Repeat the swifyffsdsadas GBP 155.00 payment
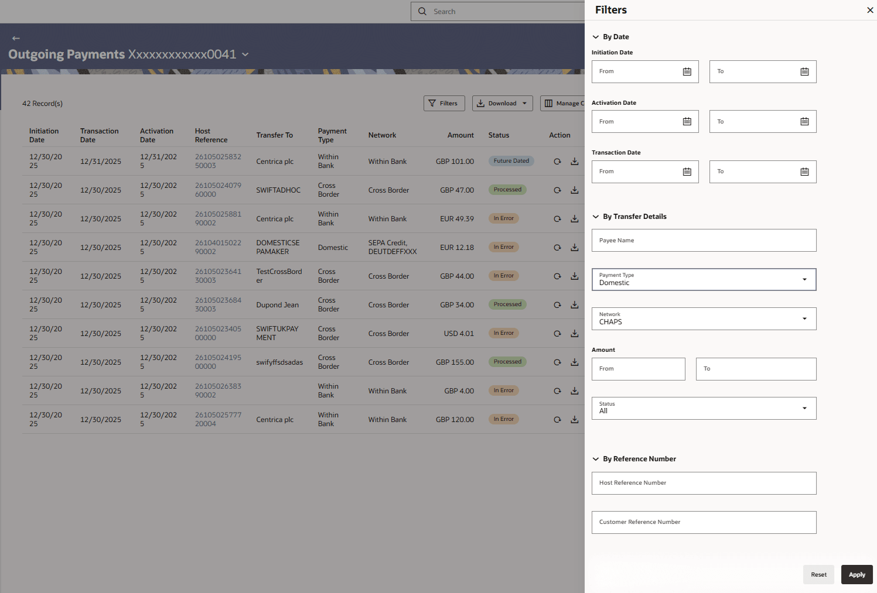This screenshot has width=877, height=593. (557, 362)
